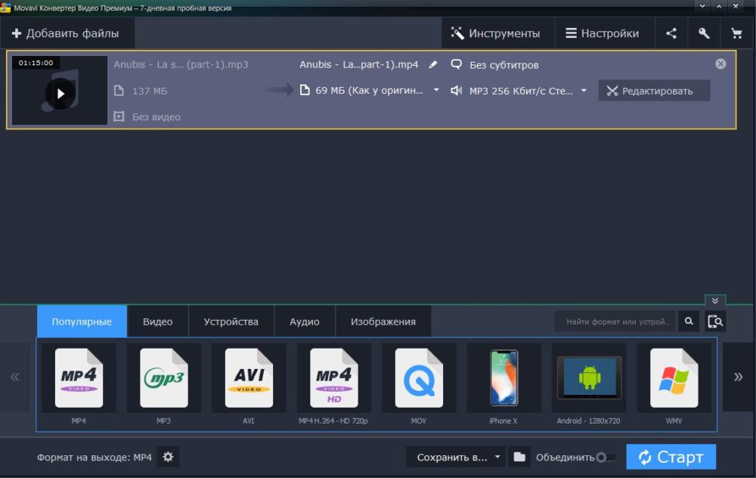
Task: Click the Без видео label
Action: [156, 116]
